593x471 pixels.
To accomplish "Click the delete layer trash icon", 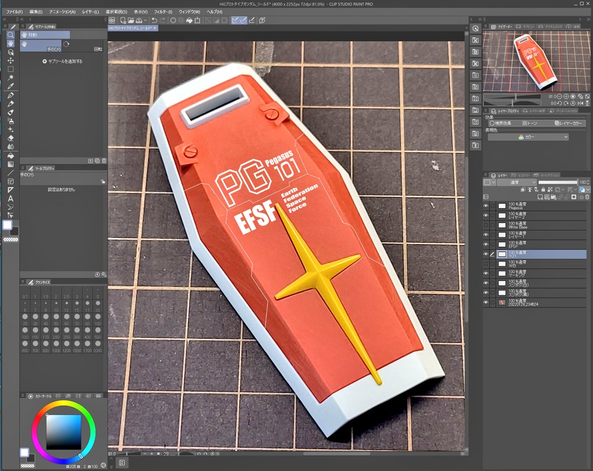I will [x=587, y=197].
